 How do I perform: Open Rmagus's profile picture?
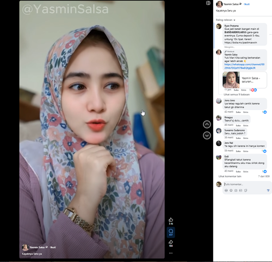point(219,118)
